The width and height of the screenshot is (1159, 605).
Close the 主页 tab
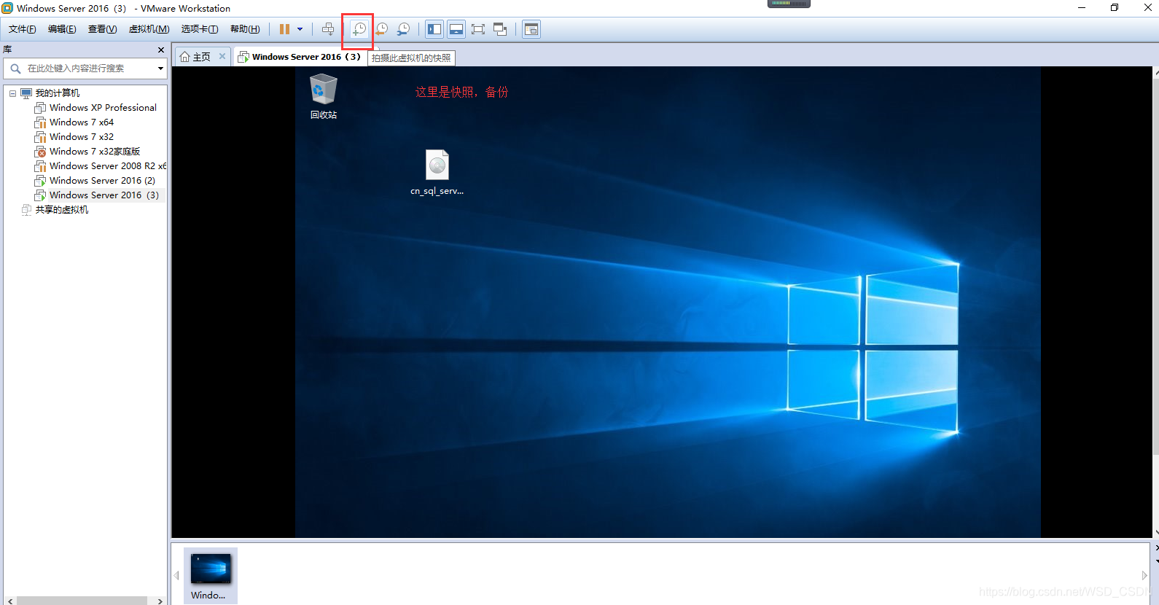(222, 56)
